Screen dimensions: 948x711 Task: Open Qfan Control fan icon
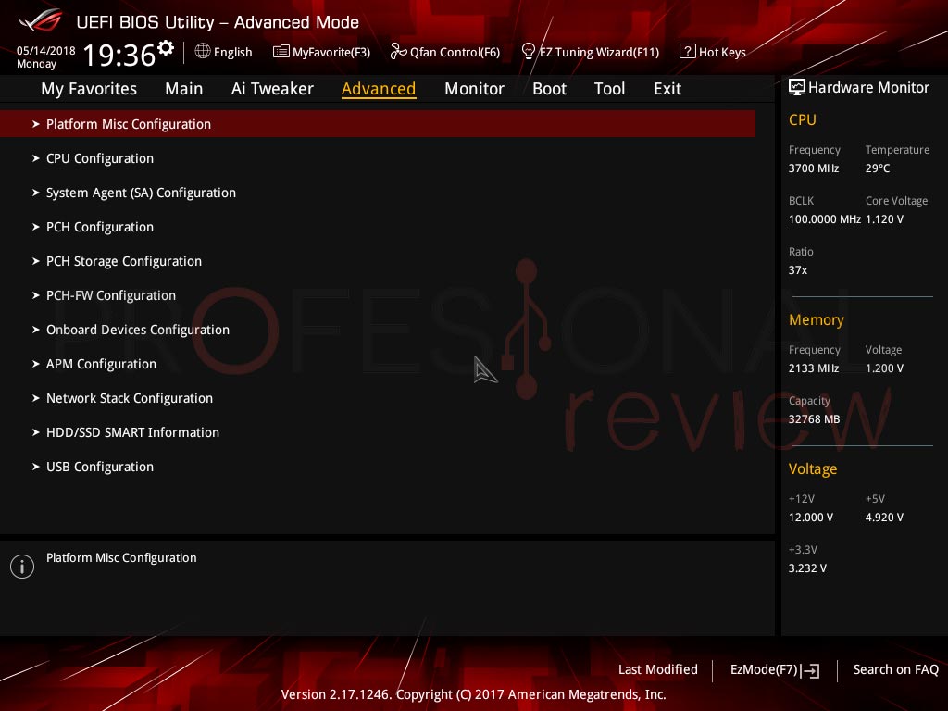(x=398, y=52)
